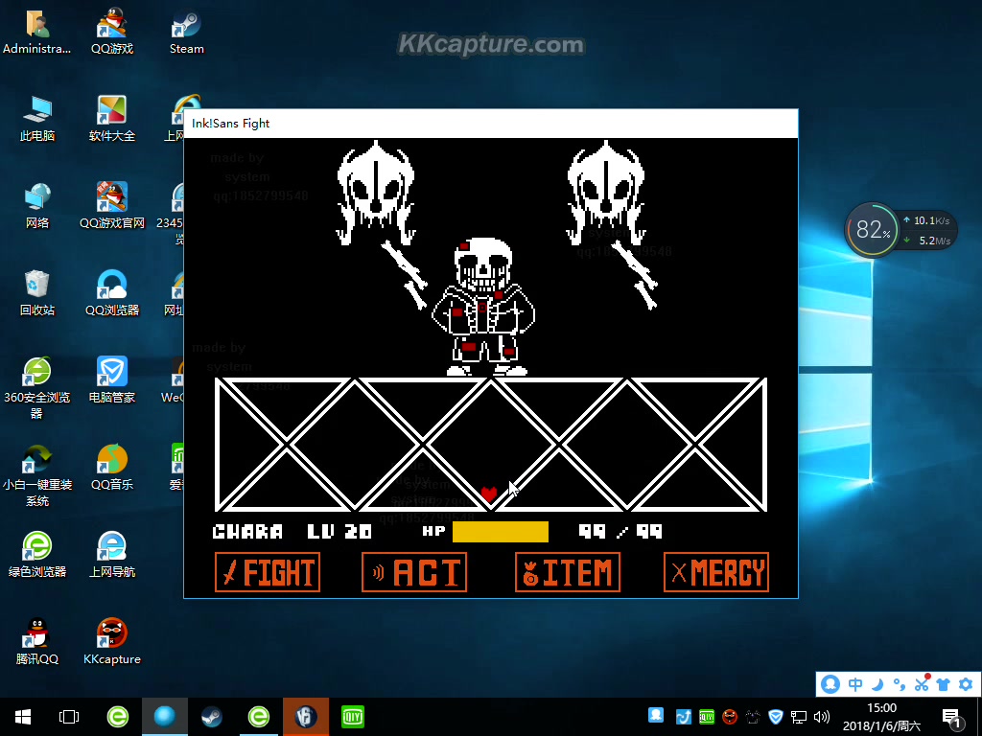Viewport: 982px width, 736px height.
Task: Launch 腾讯QQ desktop shortcut
Action: (x=37, y=641)
